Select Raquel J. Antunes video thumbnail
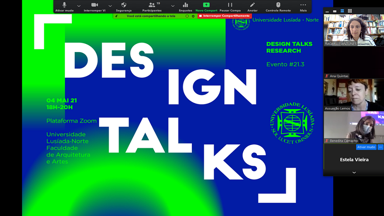 pos(354,30)
